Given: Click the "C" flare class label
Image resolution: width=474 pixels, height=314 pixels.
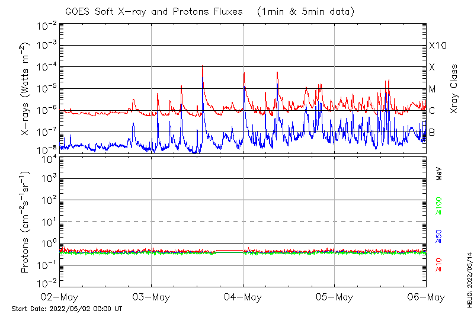Looking at the screenshot, I should point(432,111).
